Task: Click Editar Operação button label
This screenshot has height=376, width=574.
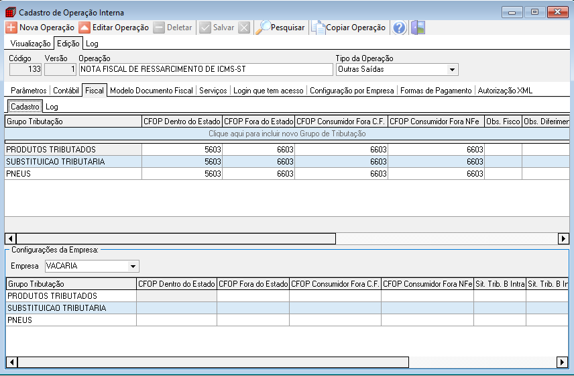Action: coord(121,28)
